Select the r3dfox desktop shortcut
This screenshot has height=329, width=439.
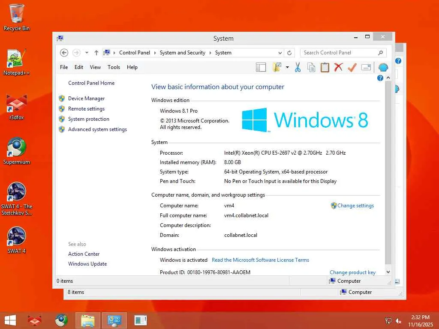17,107
